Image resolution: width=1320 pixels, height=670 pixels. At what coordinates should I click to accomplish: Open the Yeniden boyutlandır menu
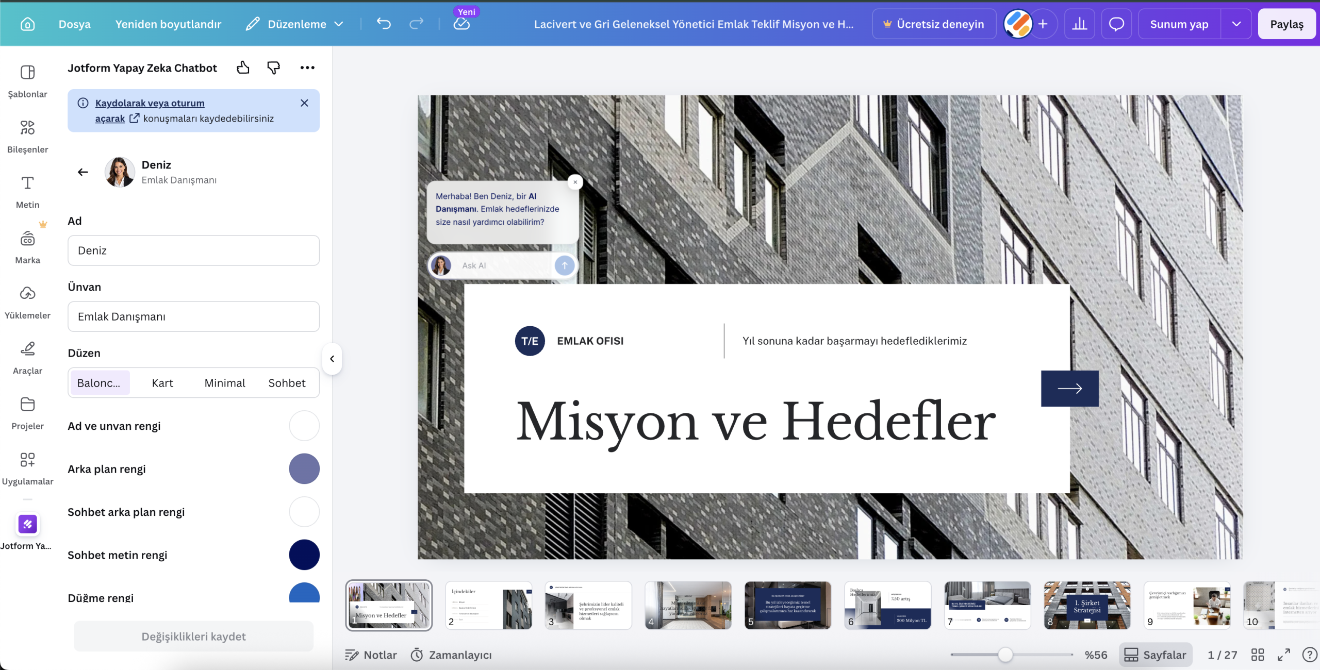[x=168, y=24]
